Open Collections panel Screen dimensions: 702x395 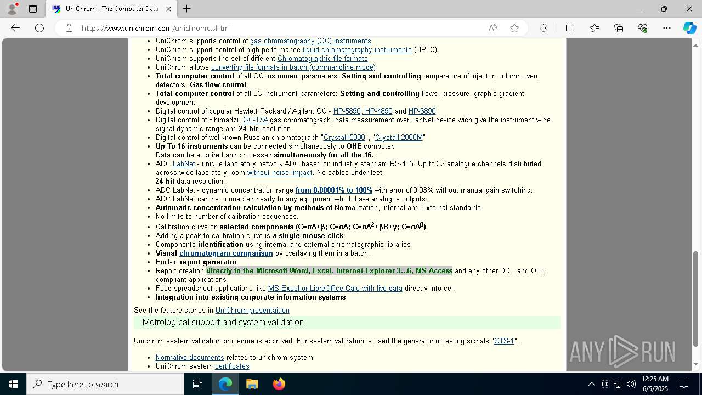click(x=619, y=28)
